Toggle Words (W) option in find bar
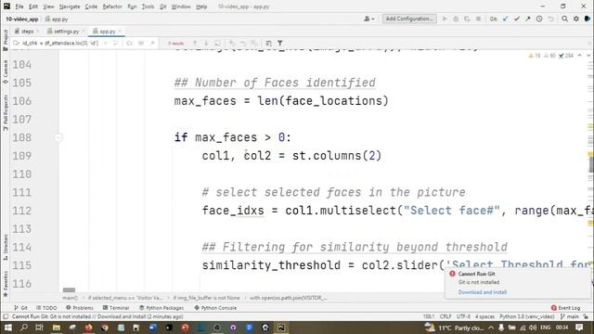Image resolution: width=594 pixels, height=334 pixels. click(141, 44)
